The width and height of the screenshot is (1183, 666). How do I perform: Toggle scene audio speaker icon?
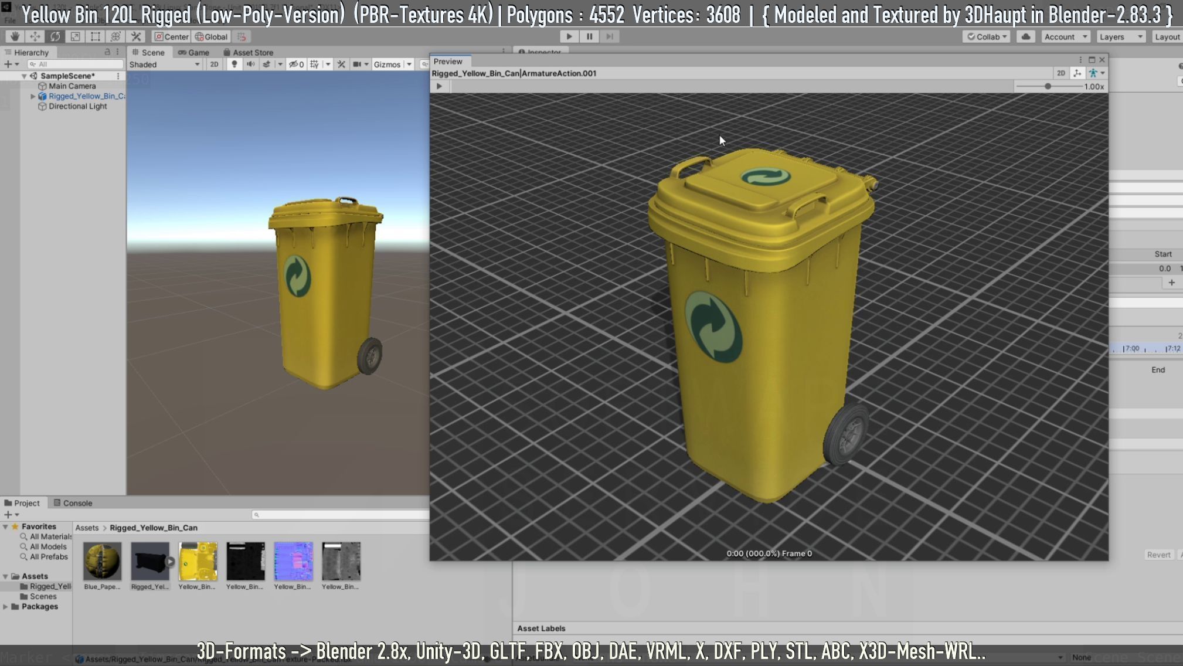click(250, 64)
